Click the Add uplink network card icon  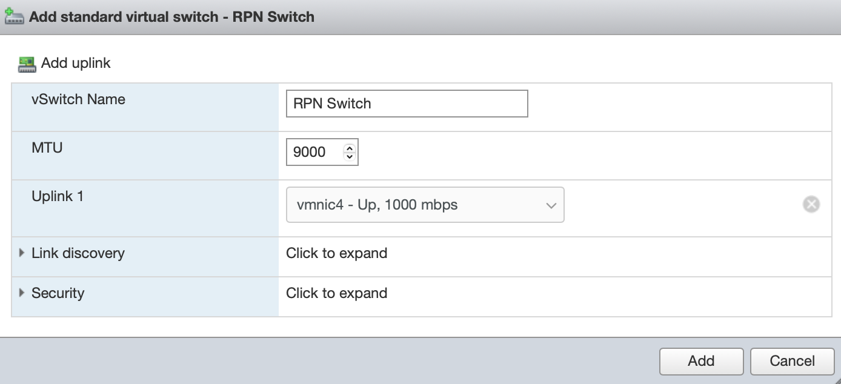[x=27, y=64]
